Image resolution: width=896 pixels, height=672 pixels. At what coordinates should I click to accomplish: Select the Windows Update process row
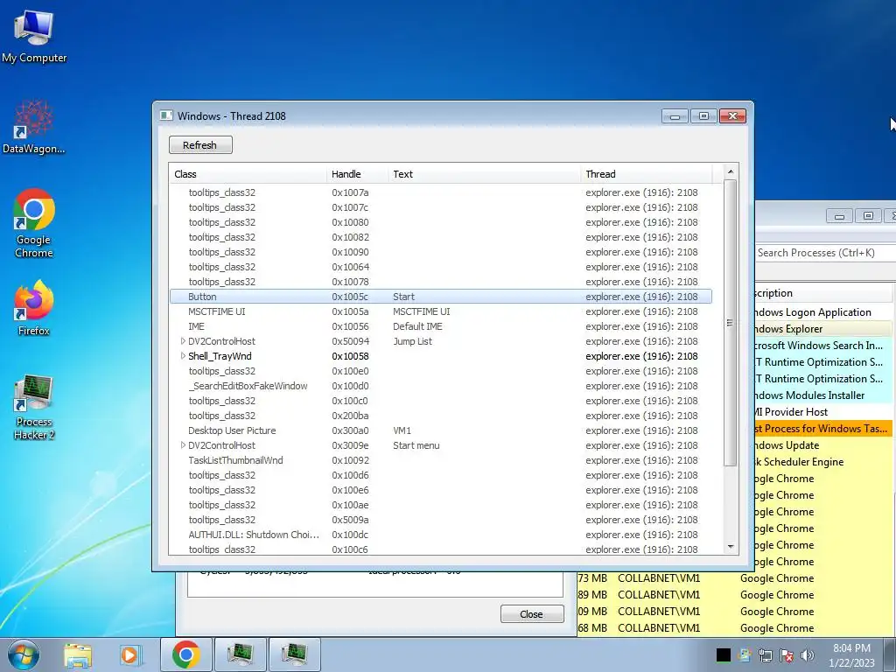point(823,445)
